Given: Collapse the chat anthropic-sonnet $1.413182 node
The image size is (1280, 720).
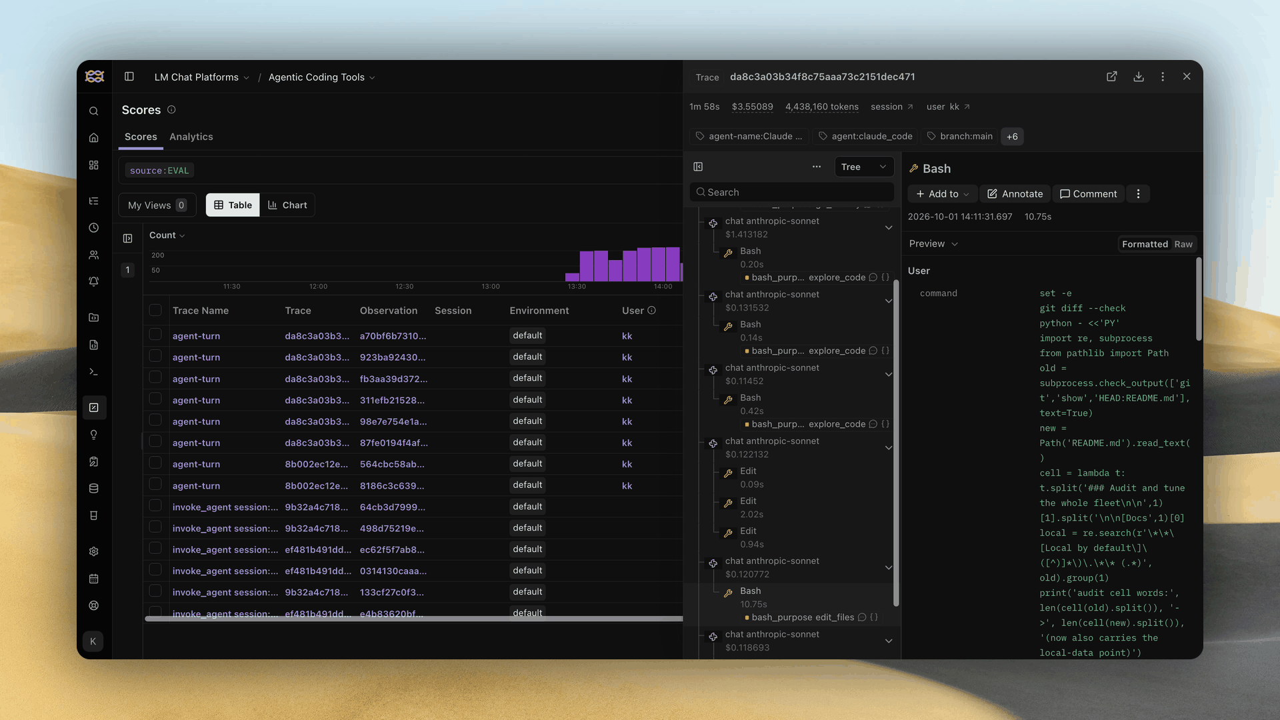Looking at the screenshot, I should (x=889, y=228).
